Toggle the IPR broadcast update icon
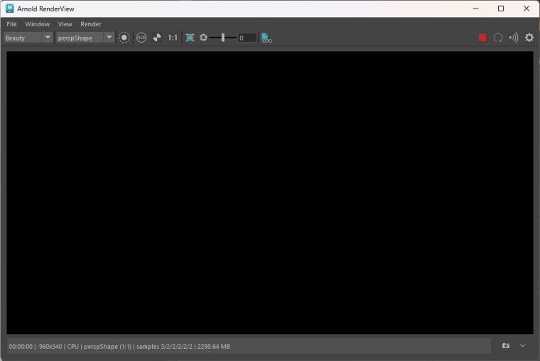Viewport: 540px width, 361px height. [513, 38]
